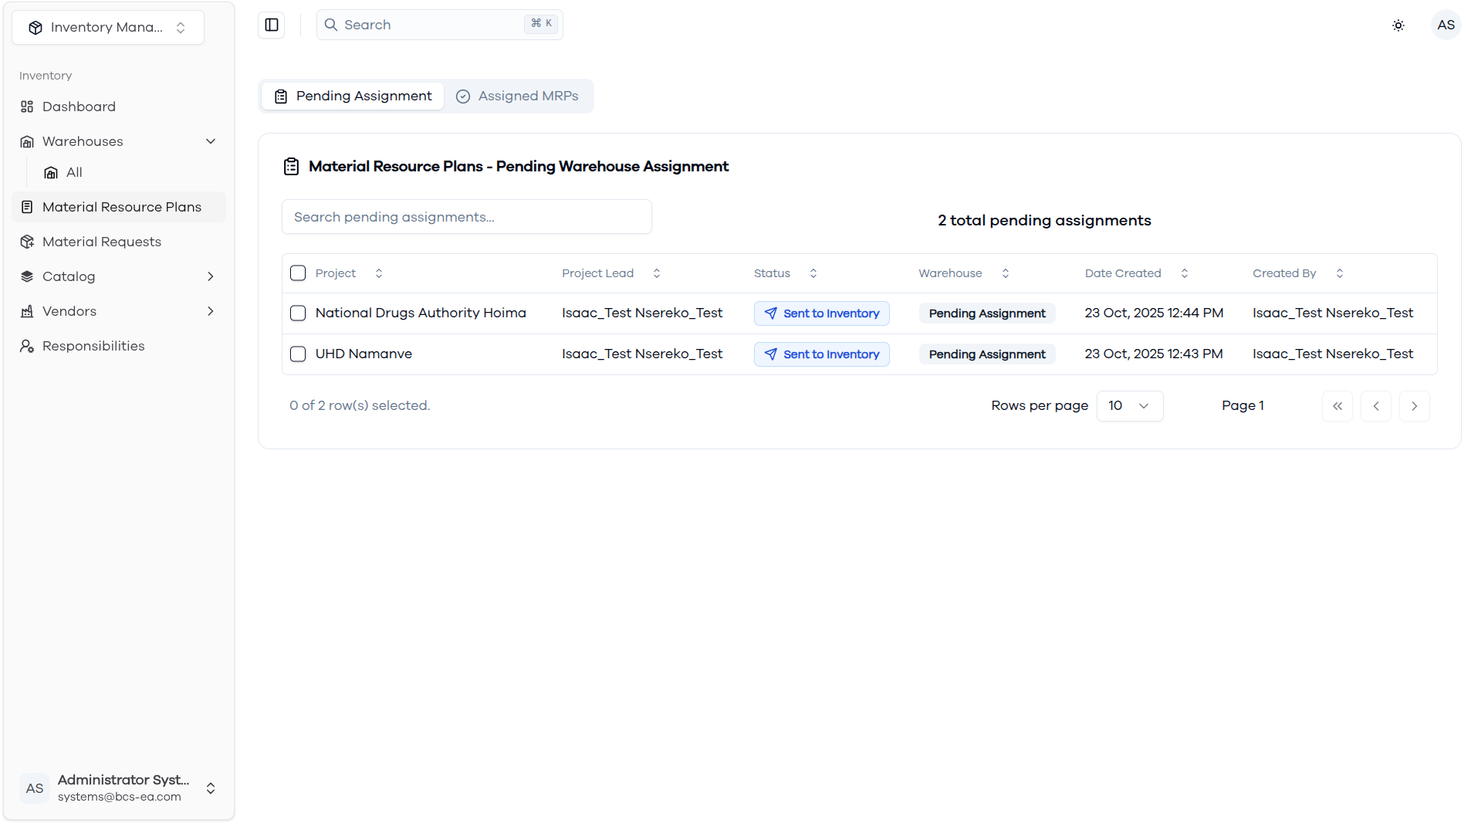Image resolution: width=1471 pixels, height=823 pixels.
Task: Click the clipboard icon beside the heading
Action: pos(291,167)
